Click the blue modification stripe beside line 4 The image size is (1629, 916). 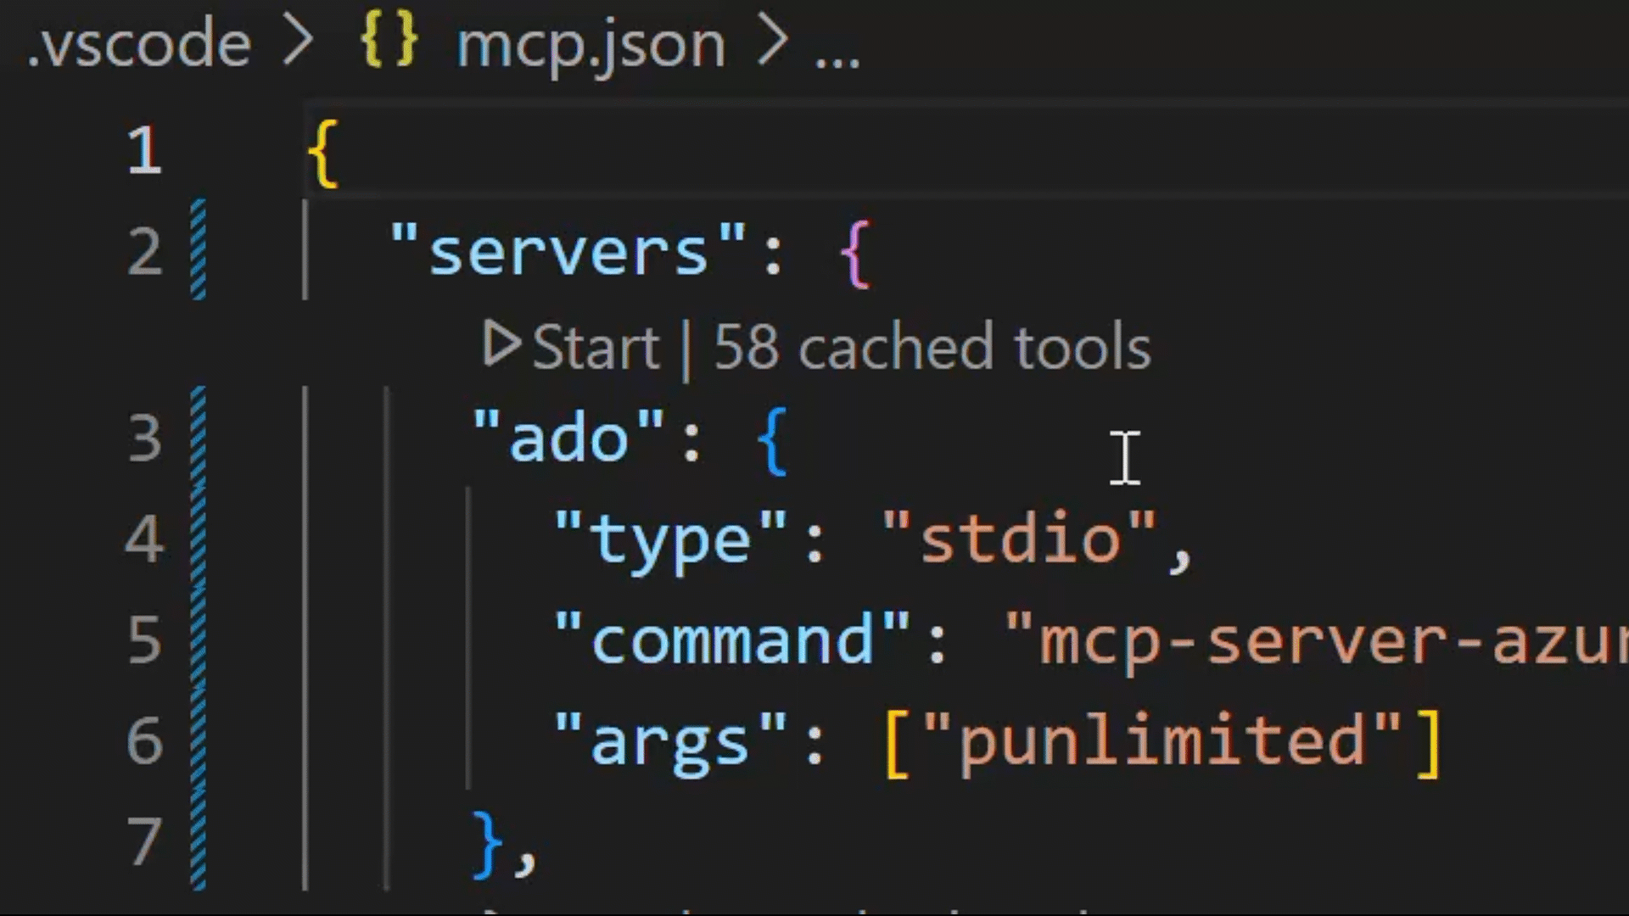click(198, 539)
